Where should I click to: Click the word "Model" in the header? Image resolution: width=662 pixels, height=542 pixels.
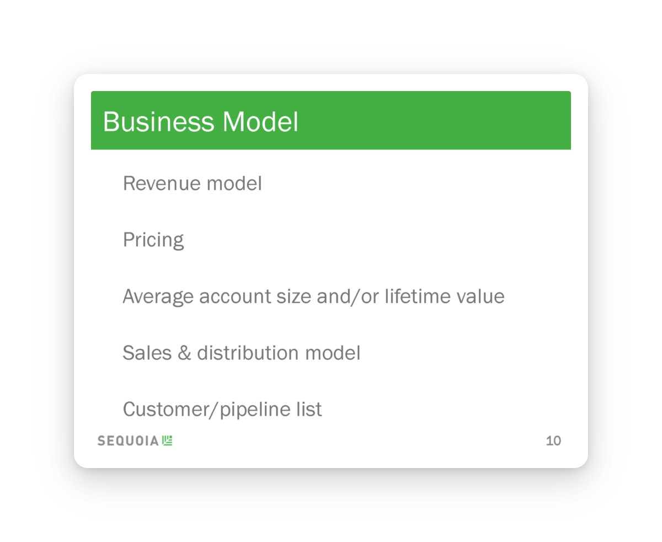[260, 121]
